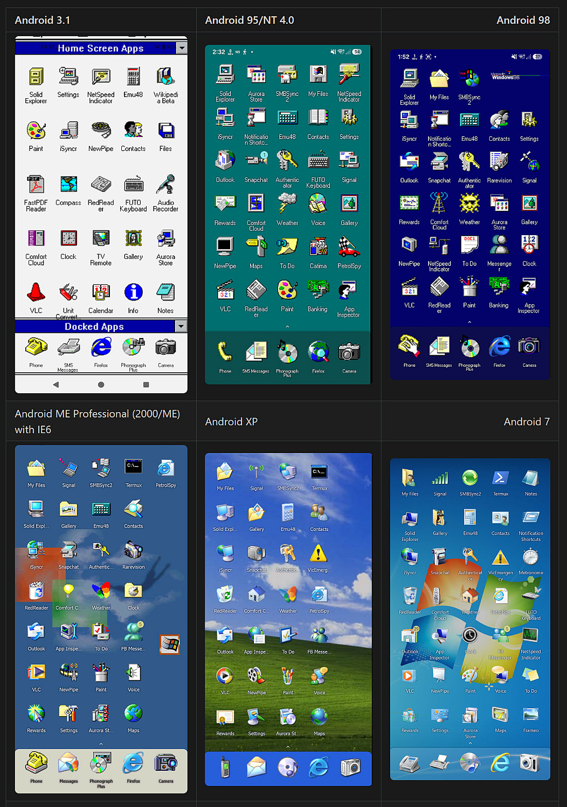Launch Frameo in Android 7 screen
The height and width of the screenshot is (807, 567).
(531, 715)
